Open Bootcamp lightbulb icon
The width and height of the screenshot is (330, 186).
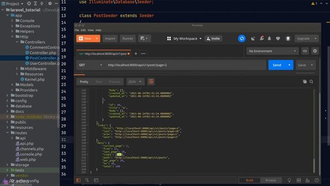coord(289,180)
